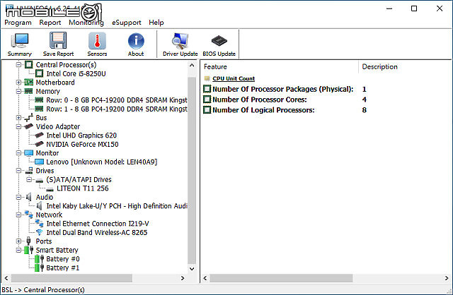Click the Lenovo LEN40A9 display icon
This screenshot has width=453, height=295.
pos(39,162)
